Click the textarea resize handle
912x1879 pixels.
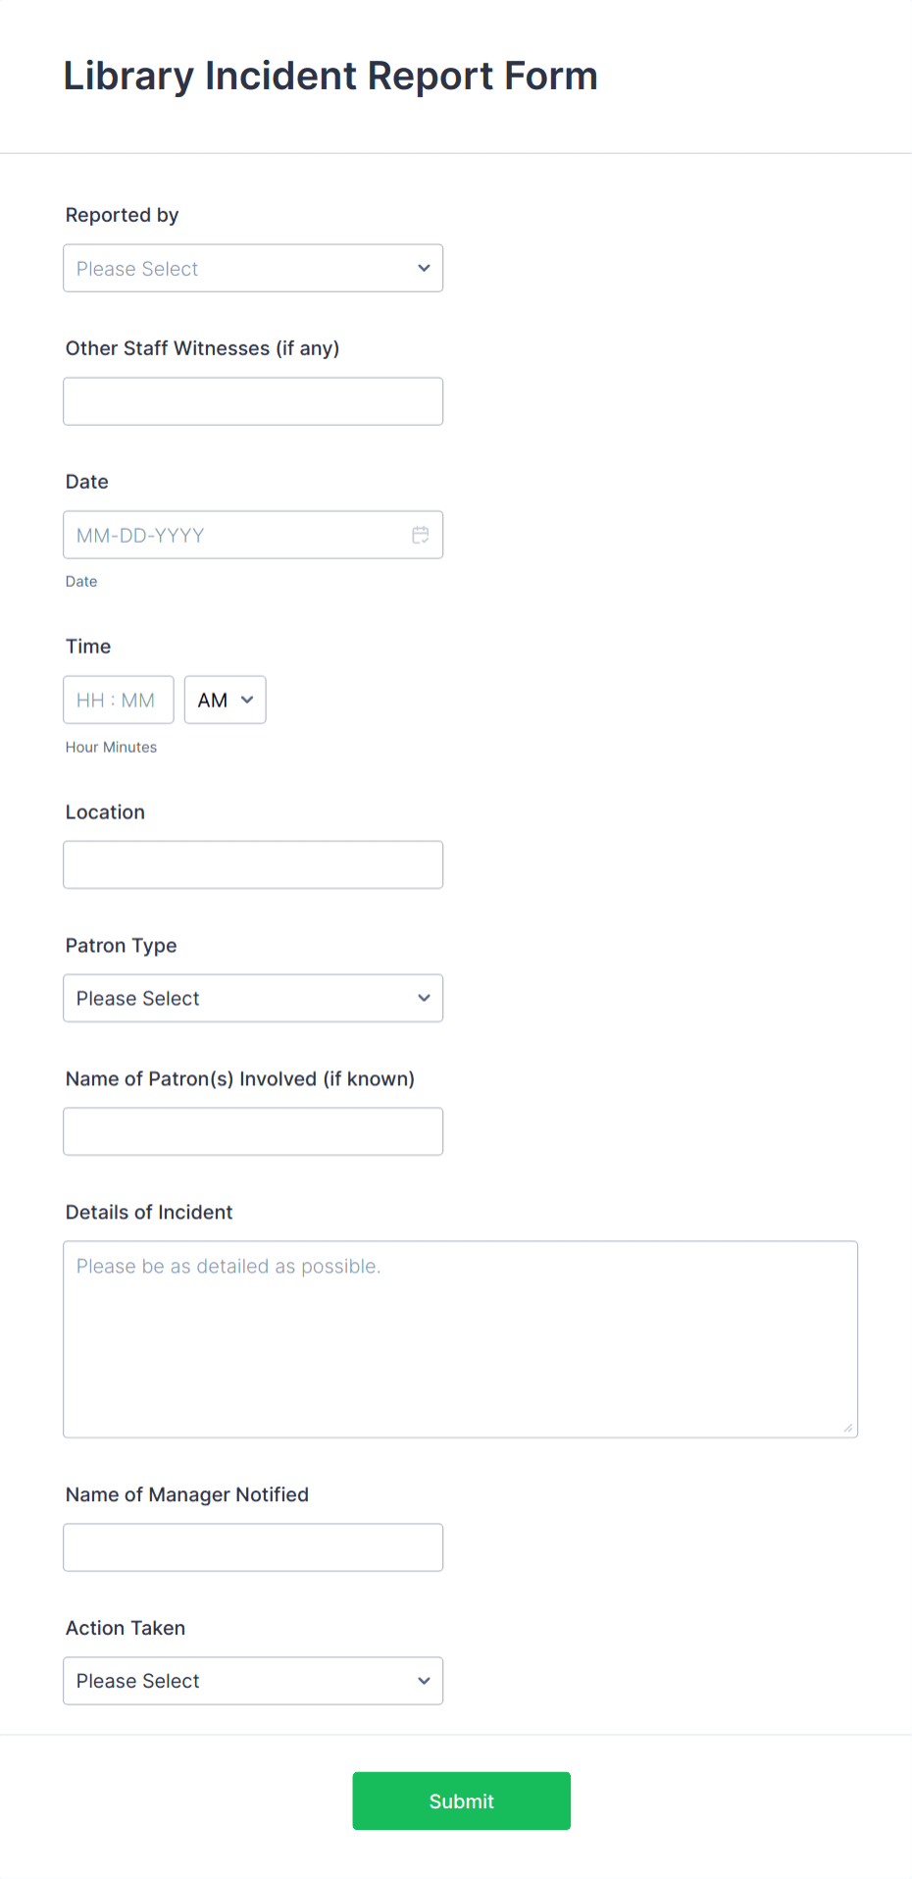coord(846,1429)
